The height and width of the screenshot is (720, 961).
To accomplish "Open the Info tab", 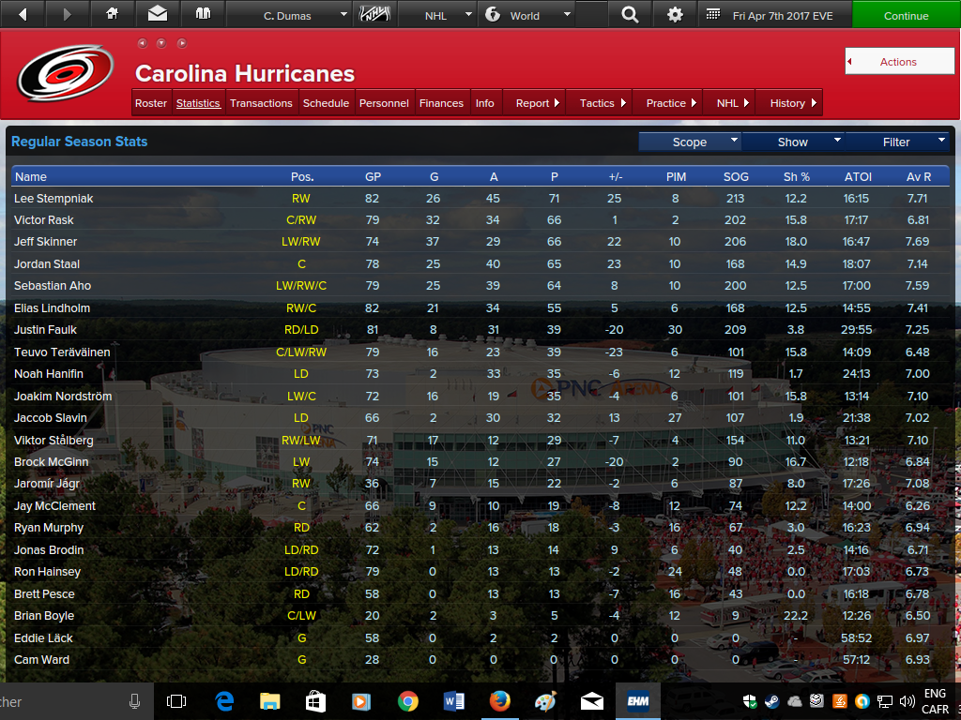I will [485, 103].
